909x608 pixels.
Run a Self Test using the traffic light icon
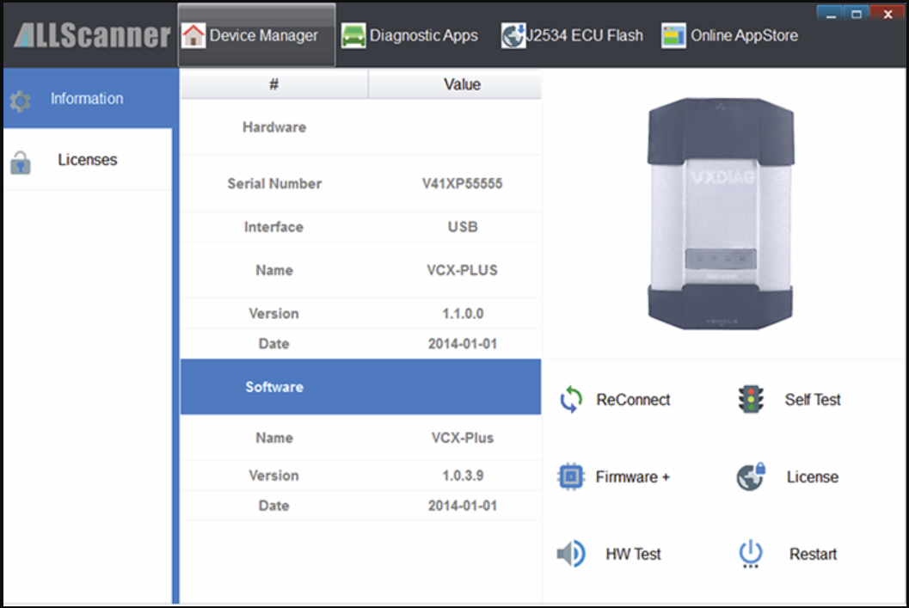[x=750, y=399]
